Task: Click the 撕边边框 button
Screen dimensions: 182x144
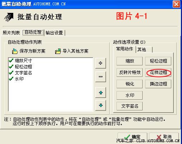Action: coord(158,84)
